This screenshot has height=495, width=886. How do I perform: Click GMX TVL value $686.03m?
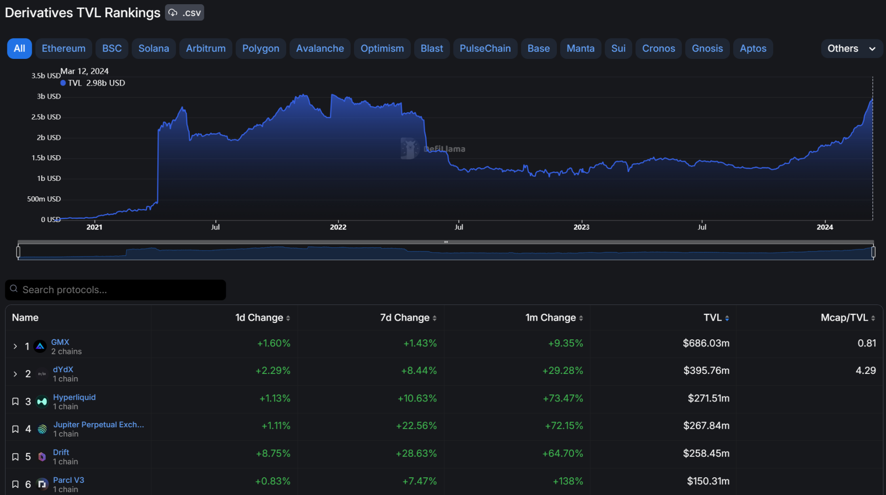click(x=706, y=343)
